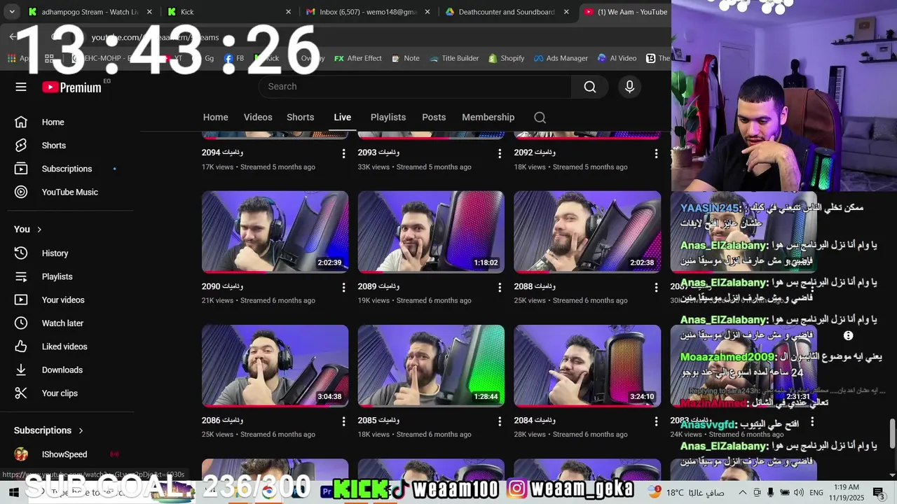Switch to Deathcounter and Soundboard tab
Viewport: 897px width, 504px height.
point(506,12)
